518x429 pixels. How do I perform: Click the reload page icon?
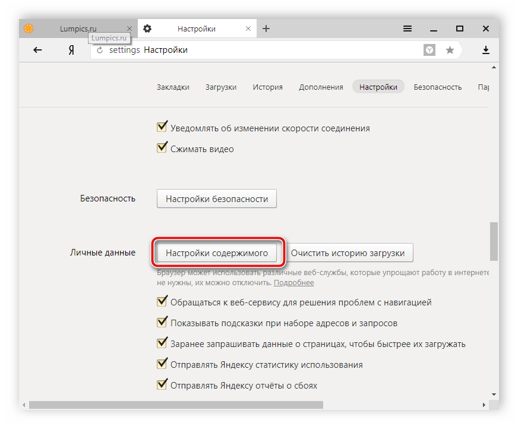100,51
